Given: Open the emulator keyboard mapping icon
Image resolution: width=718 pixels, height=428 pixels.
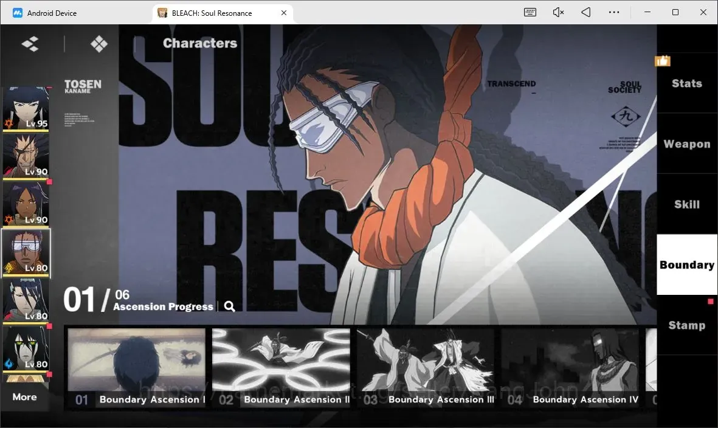Looking at the screenshot, I should 530,12.
